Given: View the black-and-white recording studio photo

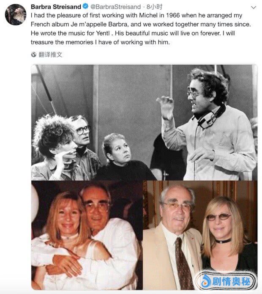Looking at the screenshot, I should point(144,122).
